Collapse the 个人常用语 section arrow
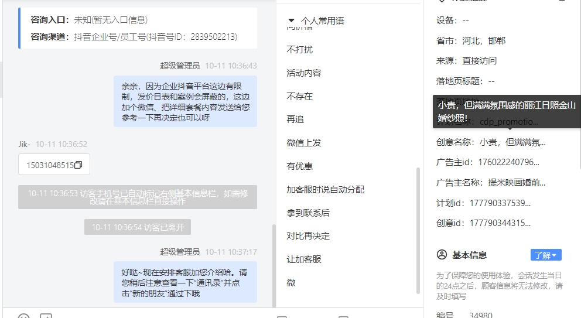The height and width of the screenshot is (318, 581). pos(291,20)
